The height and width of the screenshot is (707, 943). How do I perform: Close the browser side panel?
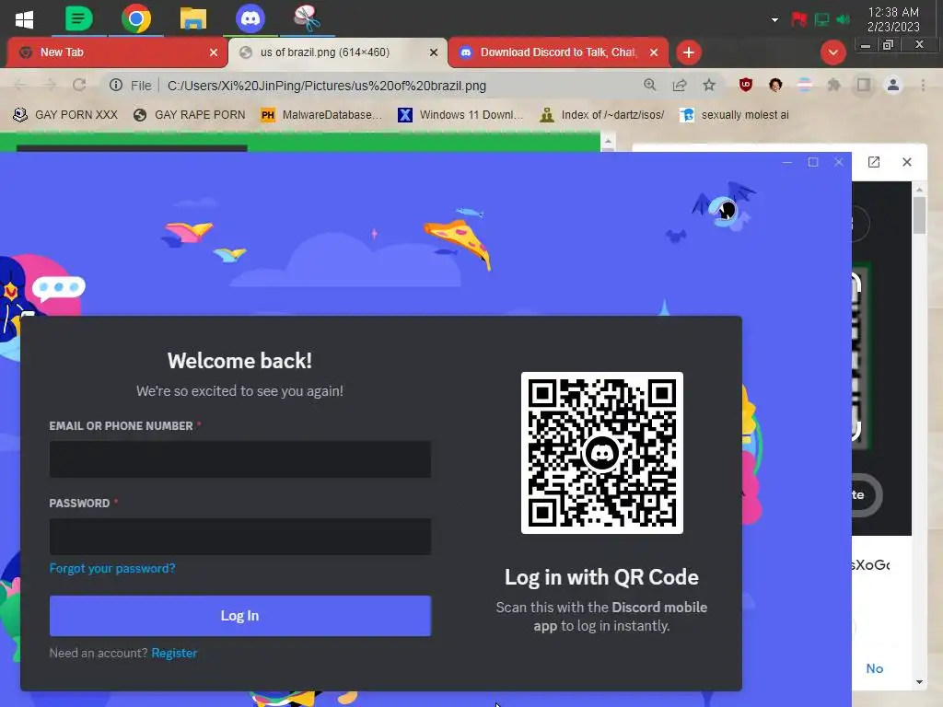click(x=907, y=162)
